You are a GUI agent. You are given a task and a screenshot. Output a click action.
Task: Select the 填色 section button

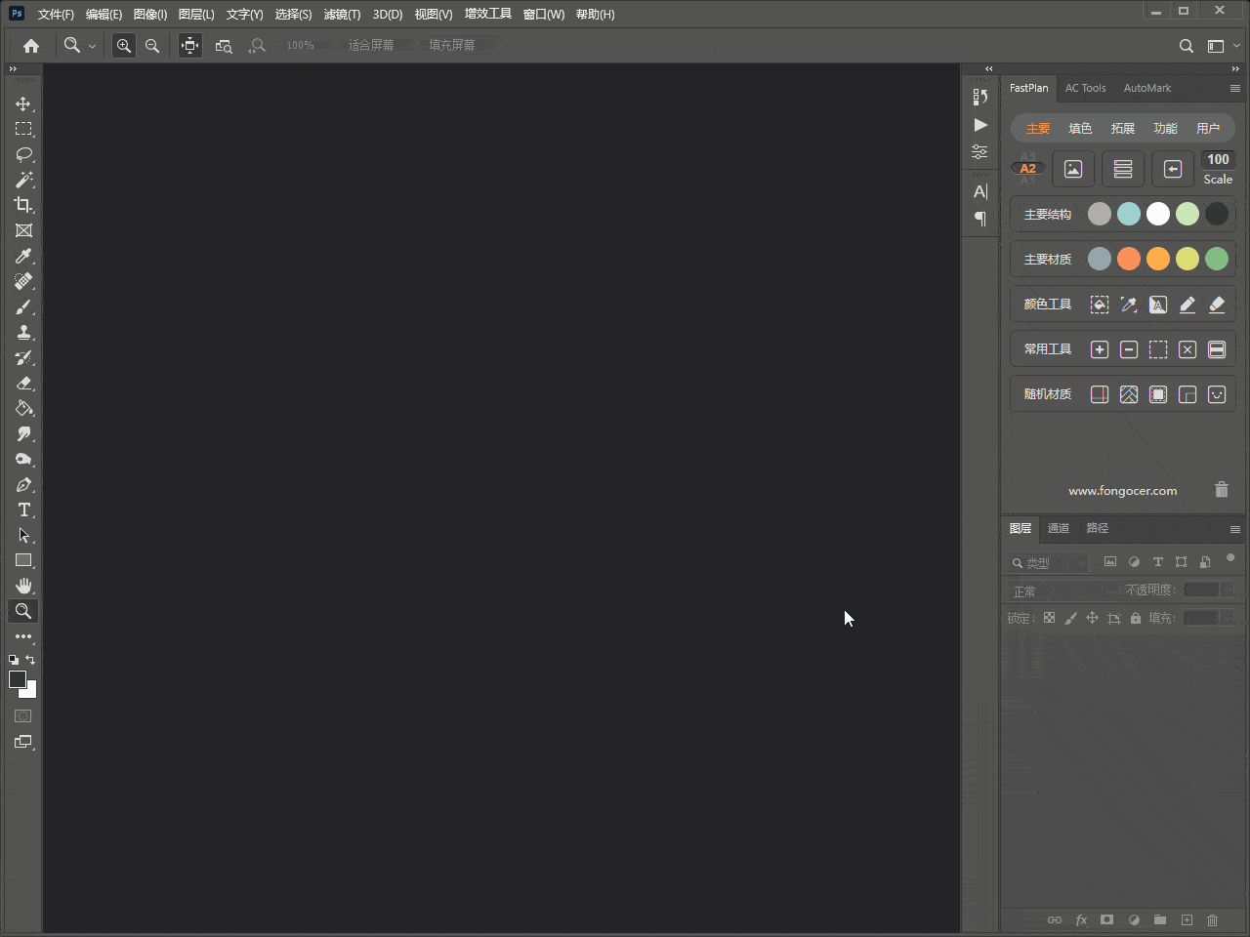tap(1080, 129)
